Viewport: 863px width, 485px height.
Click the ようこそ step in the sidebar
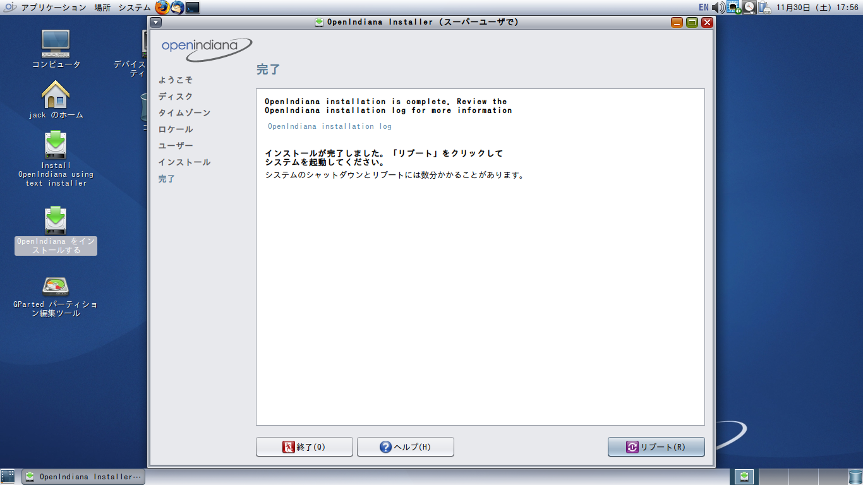[x=176, y=80]
